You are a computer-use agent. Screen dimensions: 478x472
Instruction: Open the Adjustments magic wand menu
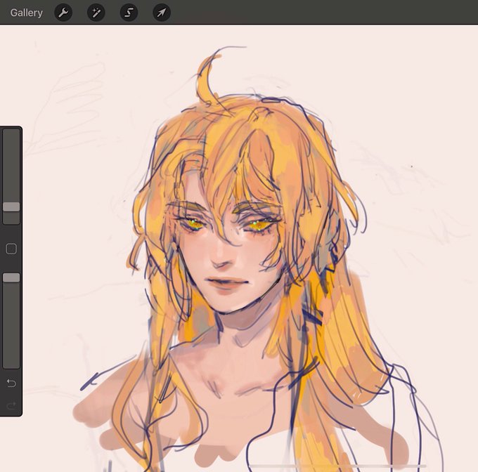click(96, 13)
